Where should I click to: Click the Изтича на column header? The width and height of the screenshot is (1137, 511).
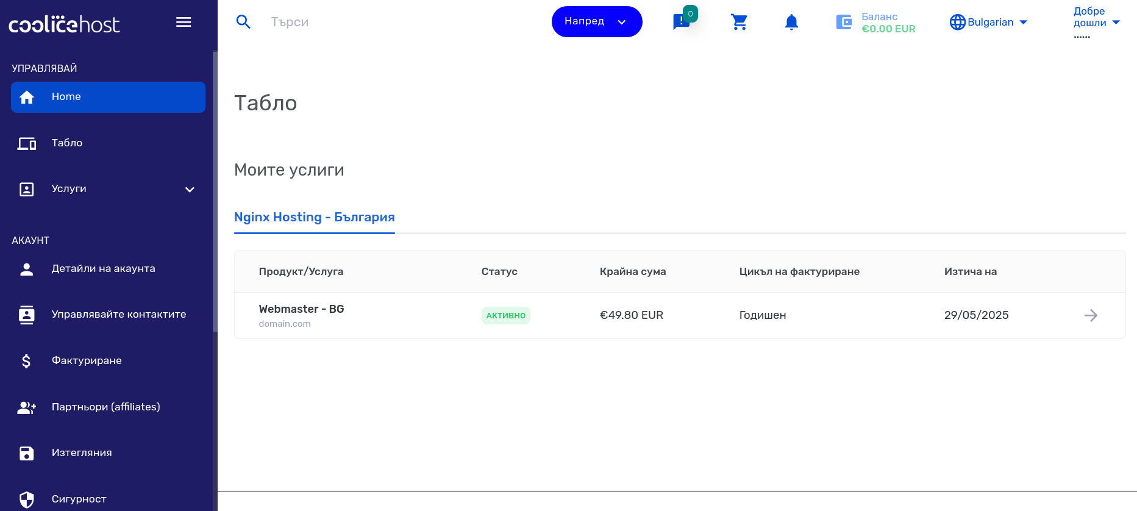pyautogui.click(x=971, y=272)
